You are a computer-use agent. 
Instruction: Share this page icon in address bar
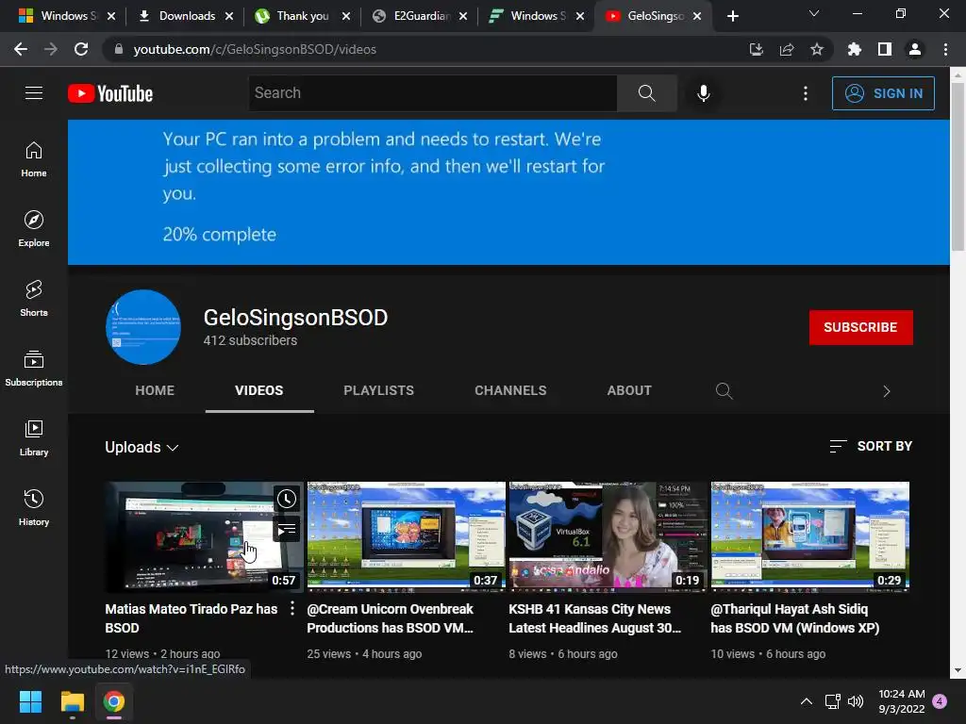click(787, 49)
